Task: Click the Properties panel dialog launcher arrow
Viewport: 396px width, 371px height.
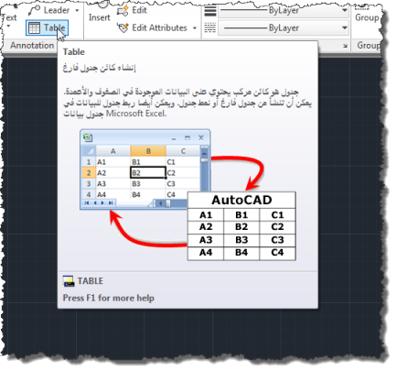Action: (345, 46)
